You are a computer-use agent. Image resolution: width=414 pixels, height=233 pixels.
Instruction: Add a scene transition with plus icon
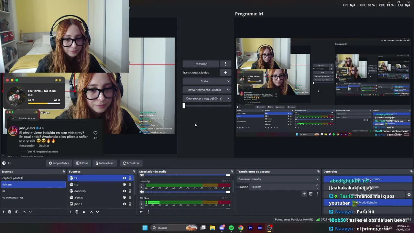point(304,194)
